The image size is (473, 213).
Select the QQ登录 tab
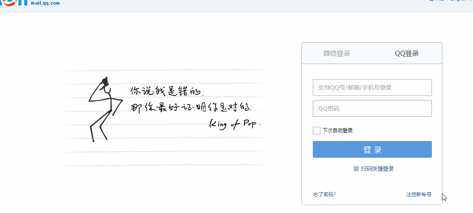click(x=407, y=54)
